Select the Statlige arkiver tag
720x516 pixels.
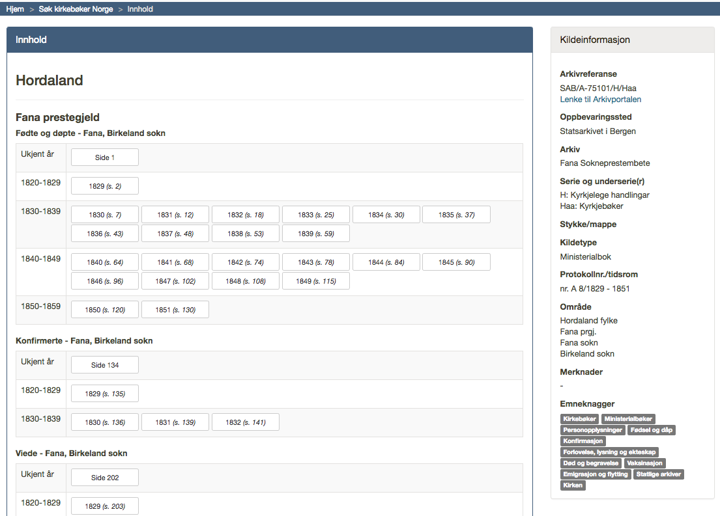pyautogui.click(x=659, y=474)
